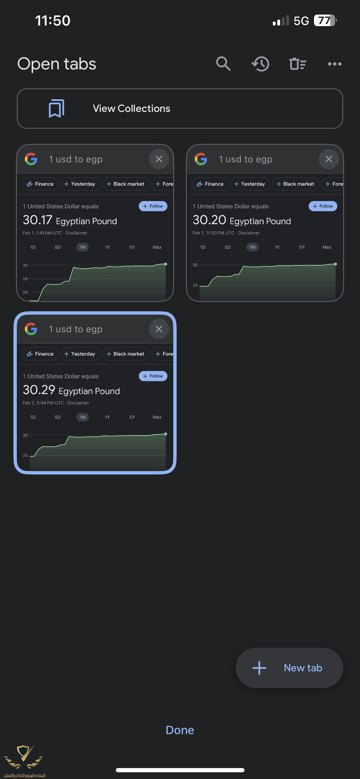Image resolution: width=360 pixels, height=779 pixels.
Task: Open View Collections
Action: click(x=180, y=108)
